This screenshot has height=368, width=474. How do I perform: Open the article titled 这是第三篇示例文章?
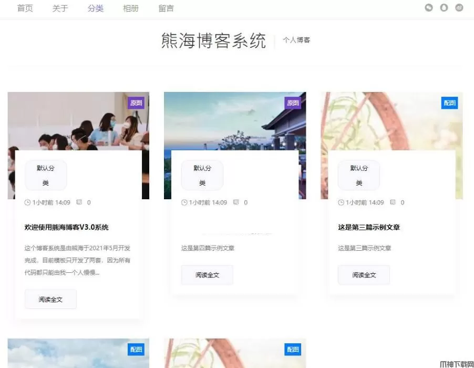tap(369, 227)
